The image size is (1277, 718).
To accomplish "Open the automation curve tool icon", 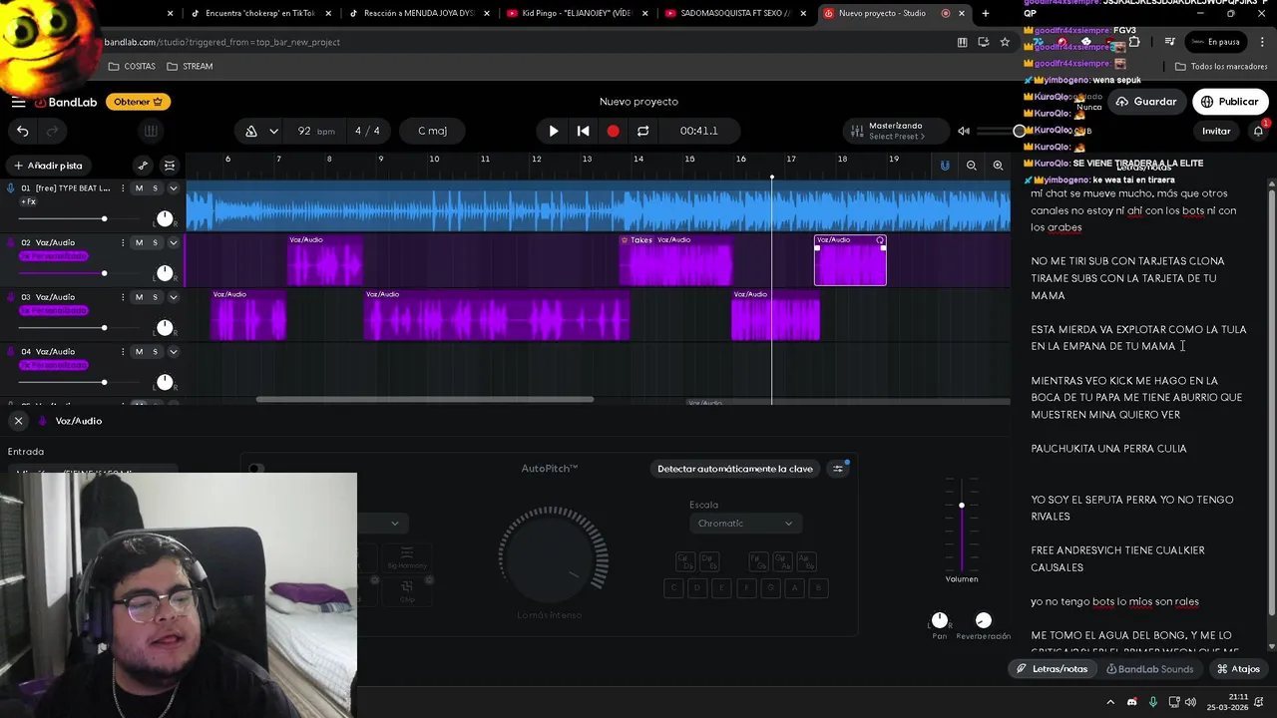I will tap(143, 166).
